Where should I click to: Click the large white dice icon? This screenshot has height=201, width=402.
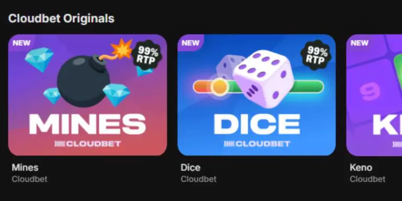pyautogui.click(x=264, y=79)
